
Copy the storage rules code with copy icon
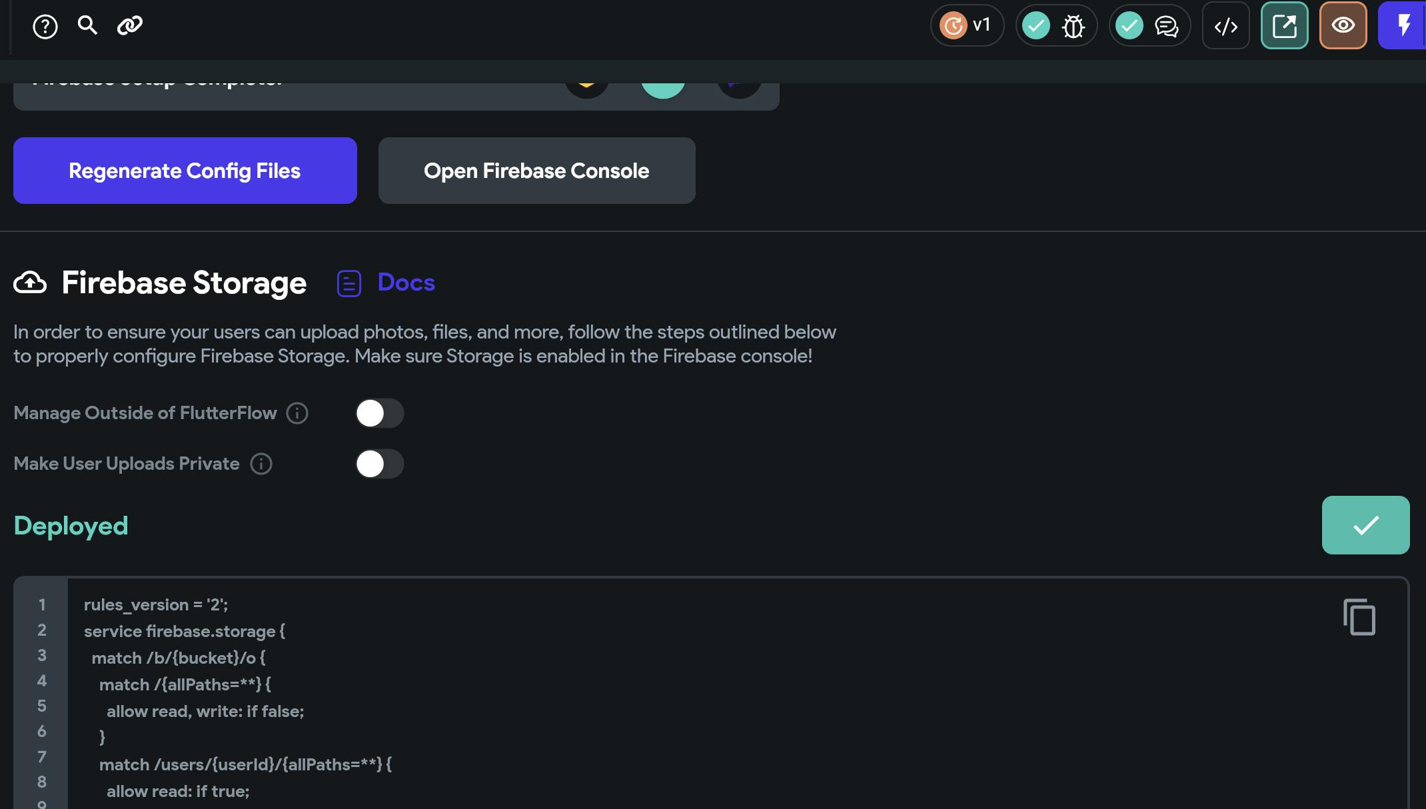click(1359, 617)
